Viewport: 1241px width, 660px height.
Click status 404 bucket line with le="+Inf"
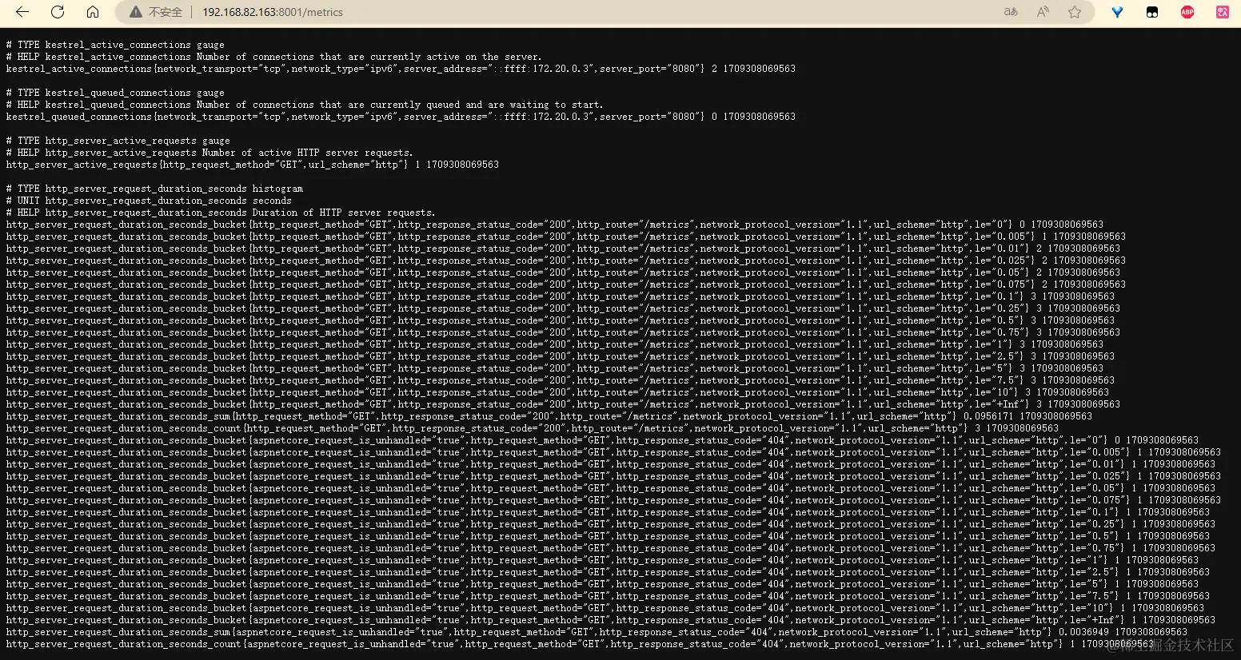tap(610, 620)
